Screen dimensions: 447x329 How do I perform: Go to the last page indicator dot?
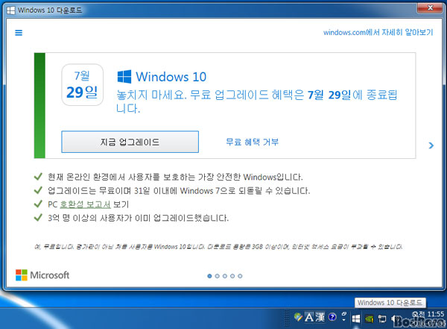coord(241,276)
